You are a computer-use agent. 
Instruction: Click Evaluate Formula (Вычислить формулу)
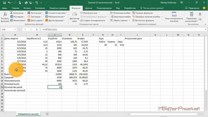(143, 20)
